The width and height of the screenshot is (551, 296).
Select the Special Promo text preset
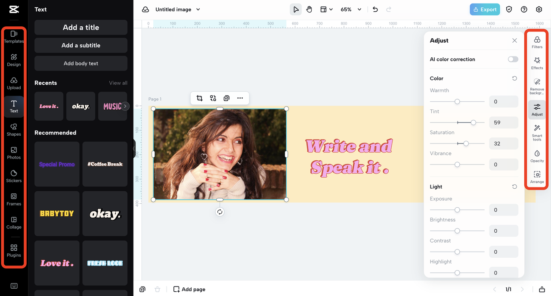point(57,164)
